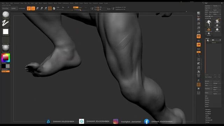Select the Scale transform icon in top shelf
Image resolution: width=224 pixels, height=126 pixels.
pyautogui.click(x=42, y=8)
